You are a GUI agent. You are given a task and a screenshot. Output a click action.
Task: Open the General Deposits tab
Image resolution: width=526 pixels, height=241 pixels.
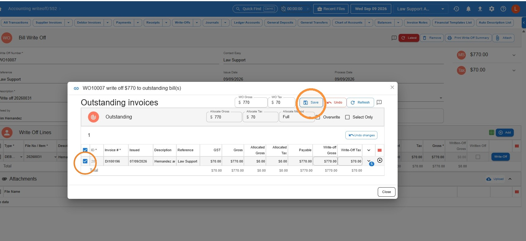pos(280,23)
